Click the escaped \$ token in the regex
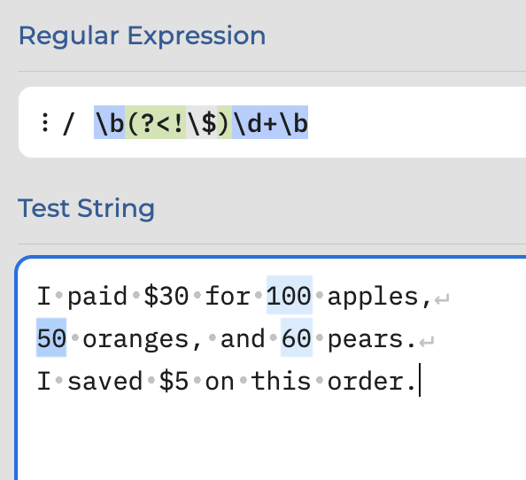 click(x=202, y=122)
